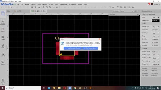Open the Visible Grid dropdown
The width and height of the screenshot is (161, 90).
tap(155, 27)
